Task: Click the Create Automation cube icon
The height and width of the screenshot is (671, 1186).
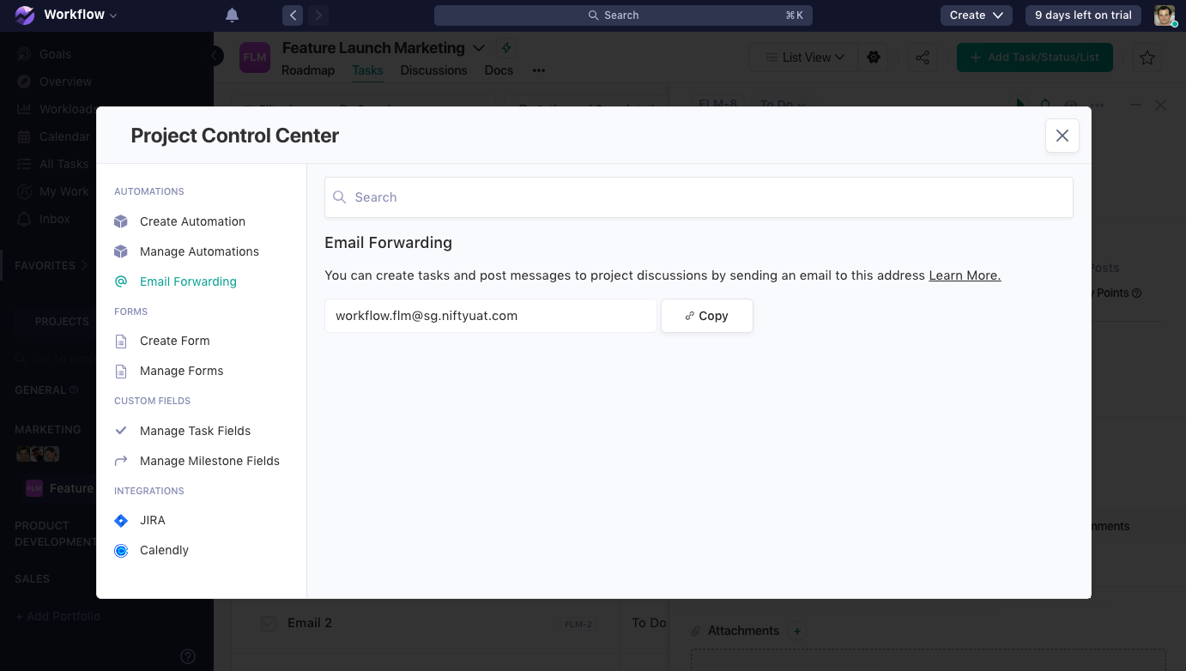Action: 121,221
